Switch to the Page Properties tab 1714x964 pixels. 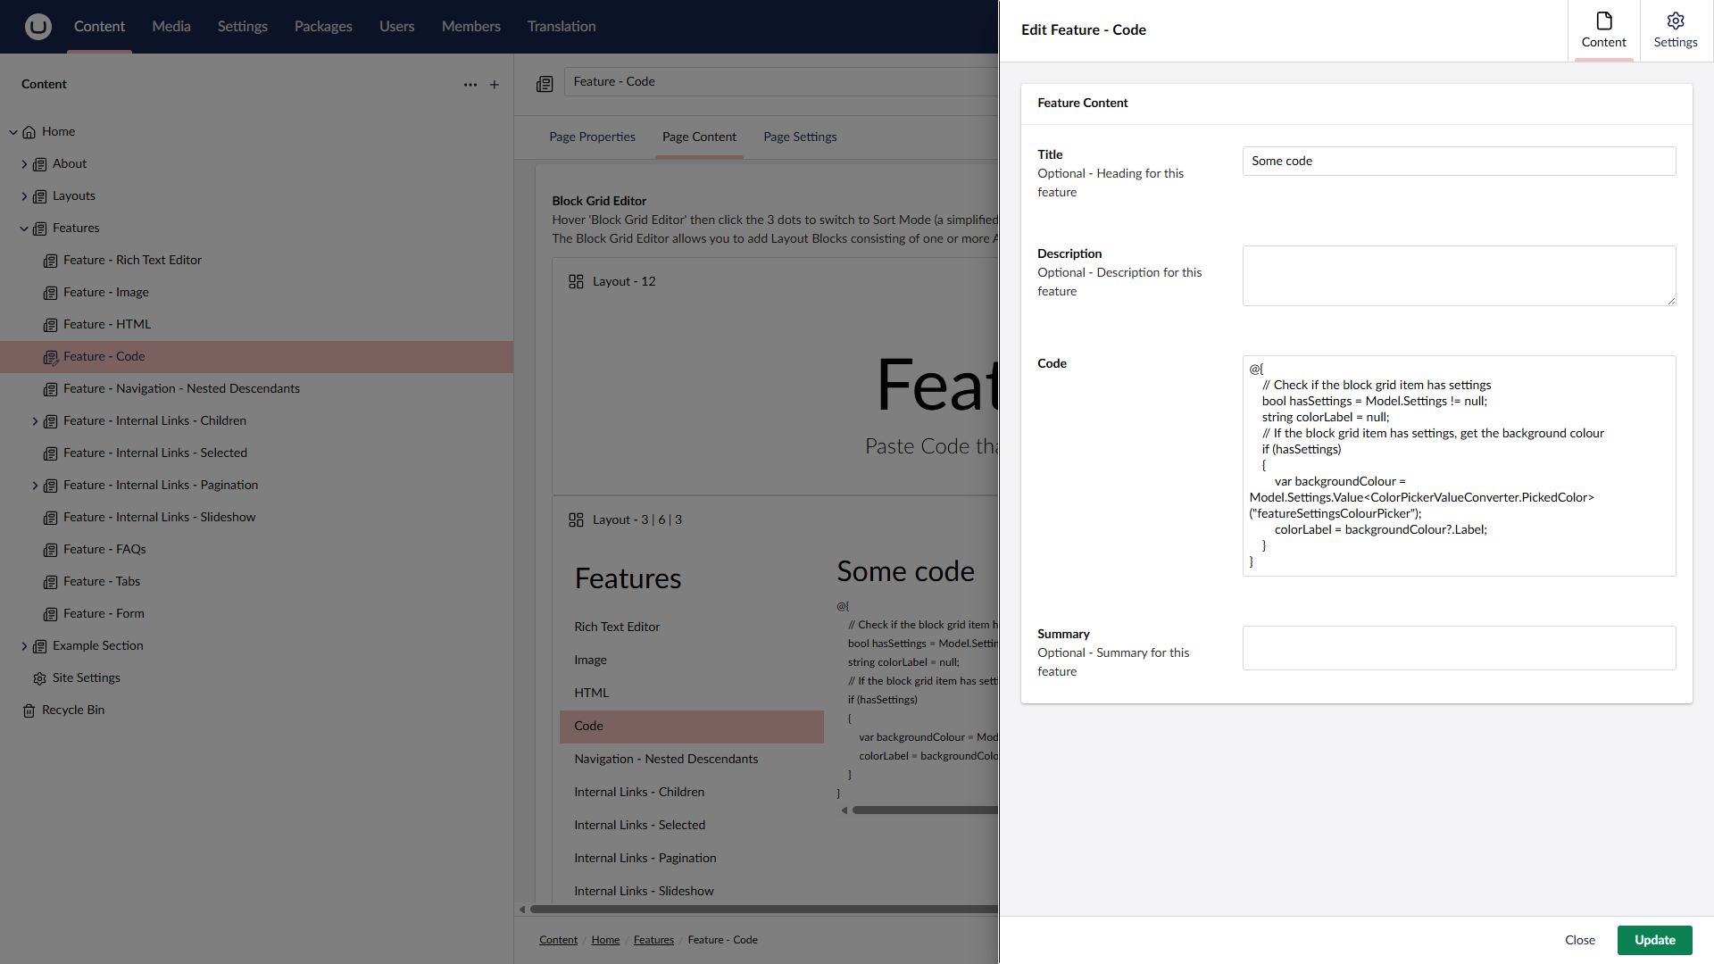coord(592,137)
